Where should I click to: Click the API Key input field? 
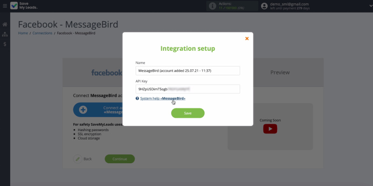coord(188,89)
